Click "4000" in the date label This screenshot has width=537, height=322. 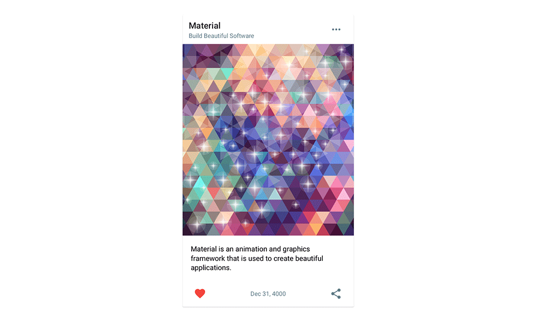tap(279, 294)
